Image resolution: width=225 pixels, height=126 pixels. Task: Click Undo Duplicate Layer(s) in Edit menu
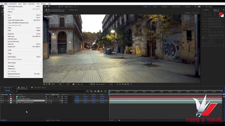[23, 6]
